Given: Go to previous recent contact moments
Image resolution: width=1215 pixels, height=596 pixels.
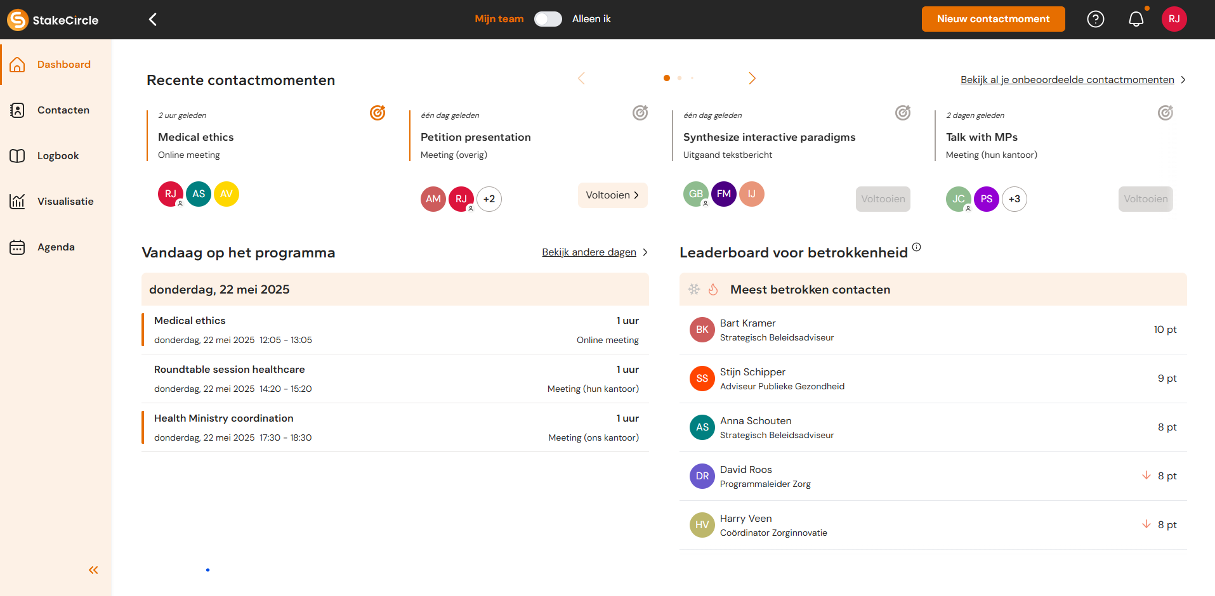Looking at the screenshot, I should coord(581,79).
